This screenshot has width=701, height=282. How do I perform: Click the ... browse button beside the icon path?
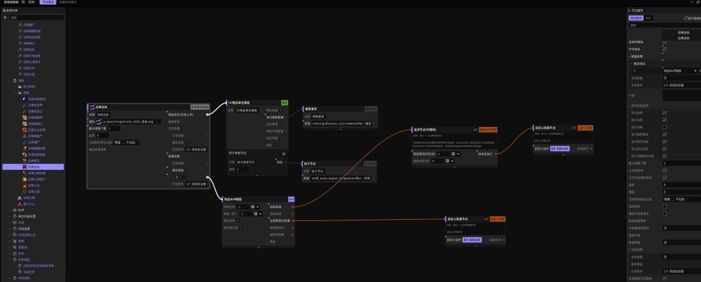point(158,121)
